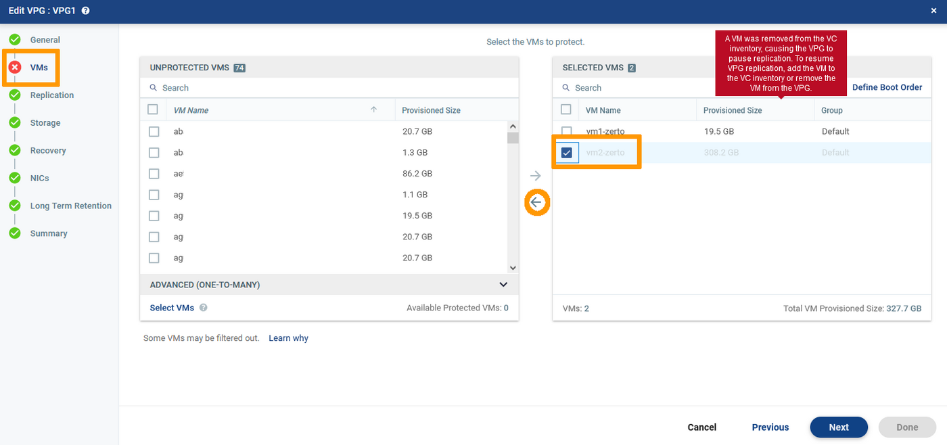The image size is (947, 445).
Task: Click the help icon next to Select VMs
Action: point(204,308)
